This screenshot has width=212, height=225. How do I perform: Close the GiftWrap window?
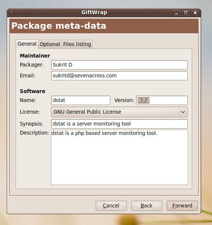coord(195,13)
